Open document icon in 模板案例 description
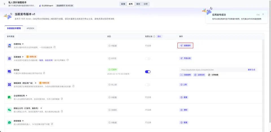Screen dimensions: 271x132 (x=73, y=86)
